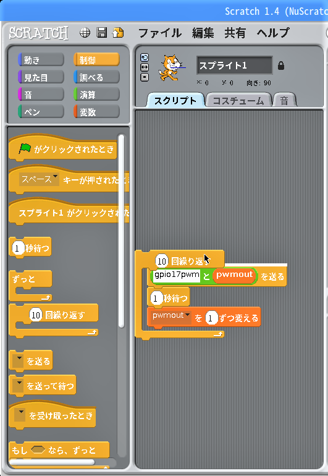Image resolution: width=328 pixels, height=476 pixels.
Task: Select the ペン block category
Action: coord(41,112)
